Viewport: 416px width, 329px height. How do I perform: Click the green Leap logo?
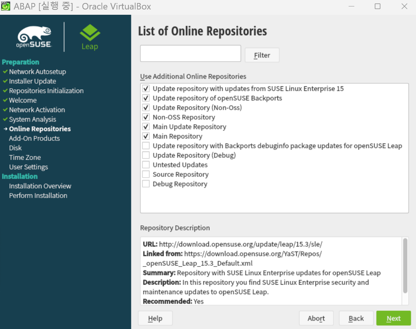point(90,37)
